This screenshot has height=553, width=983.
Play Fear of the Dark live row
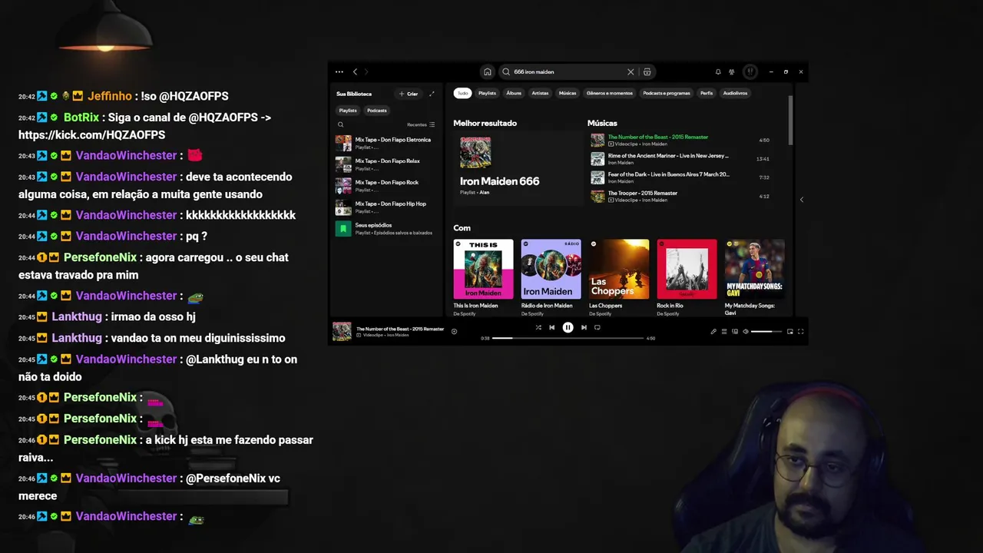pos(680,177)
